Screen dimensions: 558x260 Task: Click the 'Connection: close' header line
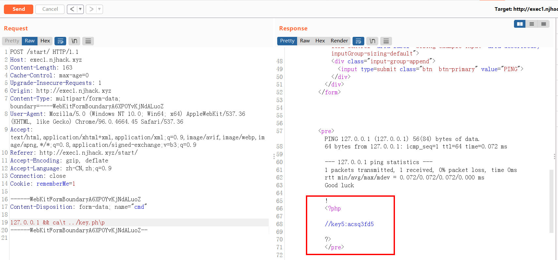(38, 176)
